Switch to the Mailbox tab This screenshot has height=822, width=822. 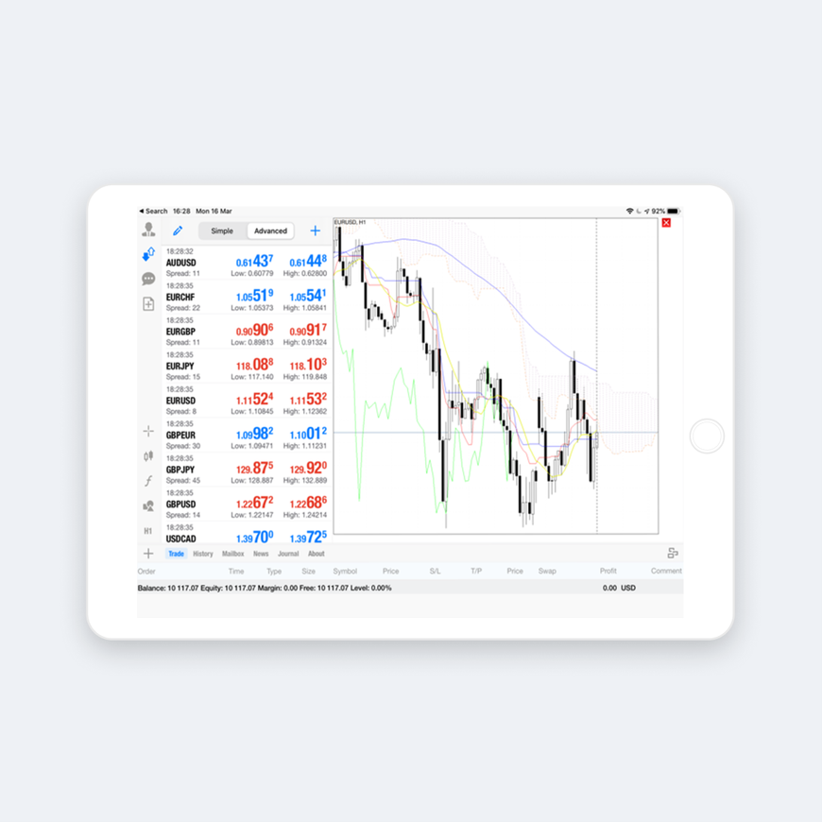[x=232, y=554]
